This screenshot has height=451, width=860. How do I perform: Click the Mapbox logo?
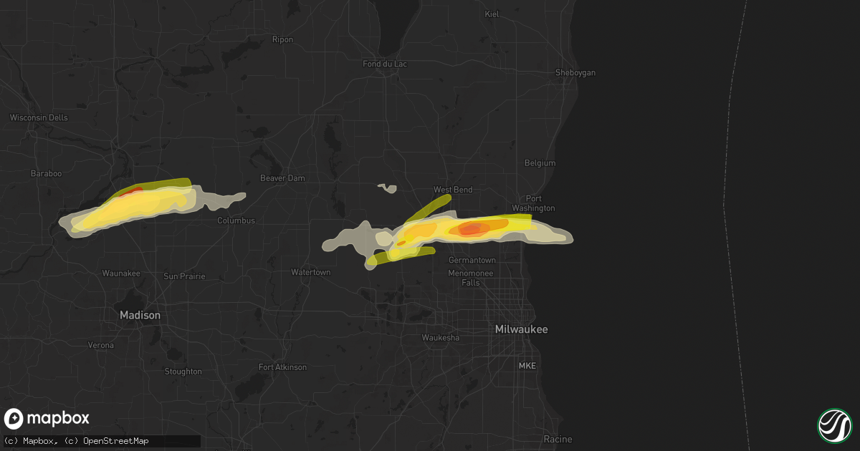(x=47, y=419)
